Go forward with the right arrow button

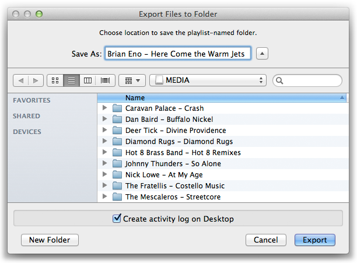(x=36, y=80)
